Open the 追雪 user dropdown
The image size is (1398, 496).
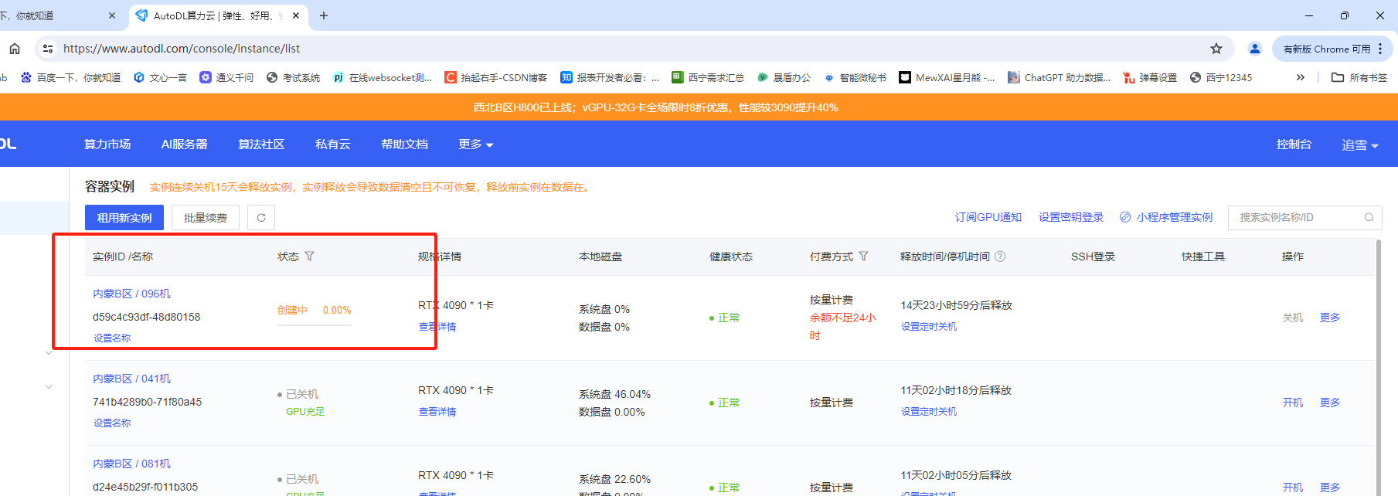point(1360,145)
